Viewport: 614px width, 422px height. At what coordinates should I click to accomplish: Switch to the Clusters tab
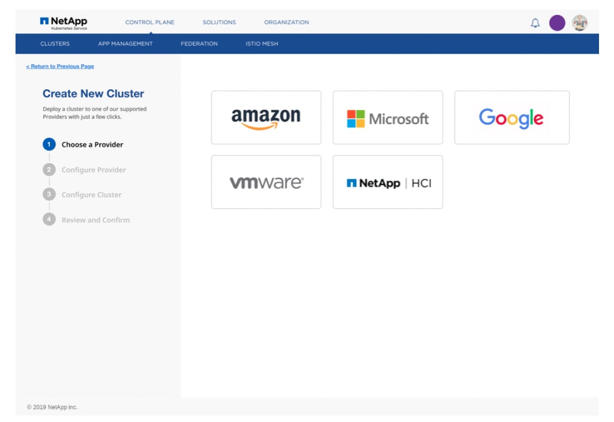[x=55, y=44]
